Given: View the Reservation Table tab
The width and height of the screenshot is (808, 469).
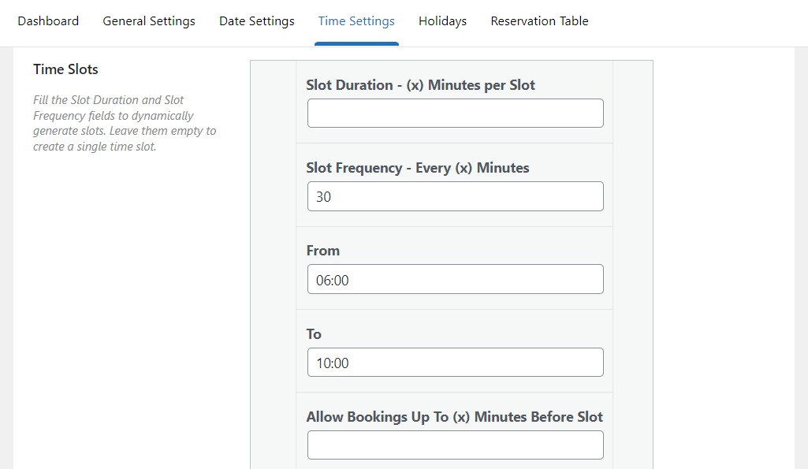Looking at the screenshot, I should pyautogui.click(x=539, y=21).
